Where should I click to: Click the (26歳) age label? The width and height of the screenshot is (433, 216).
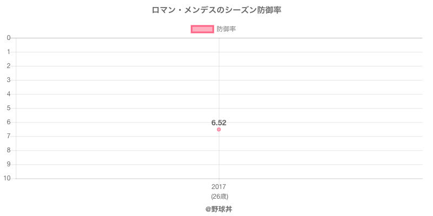[x=219, y=196]
